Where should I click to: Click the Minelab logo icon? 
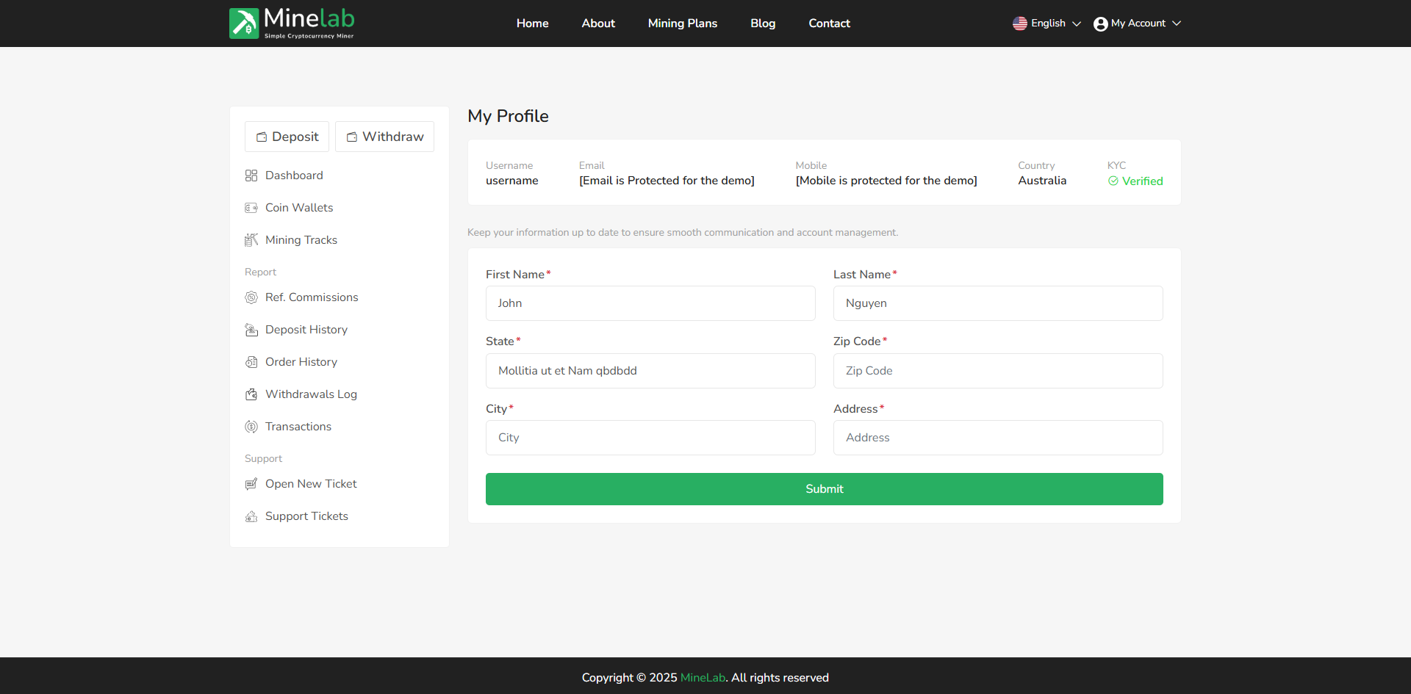point(244,24)
